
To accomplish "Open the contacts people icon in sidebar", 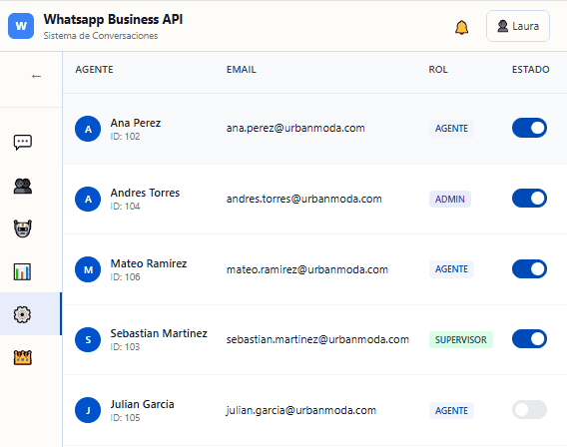I will [23, 187].
